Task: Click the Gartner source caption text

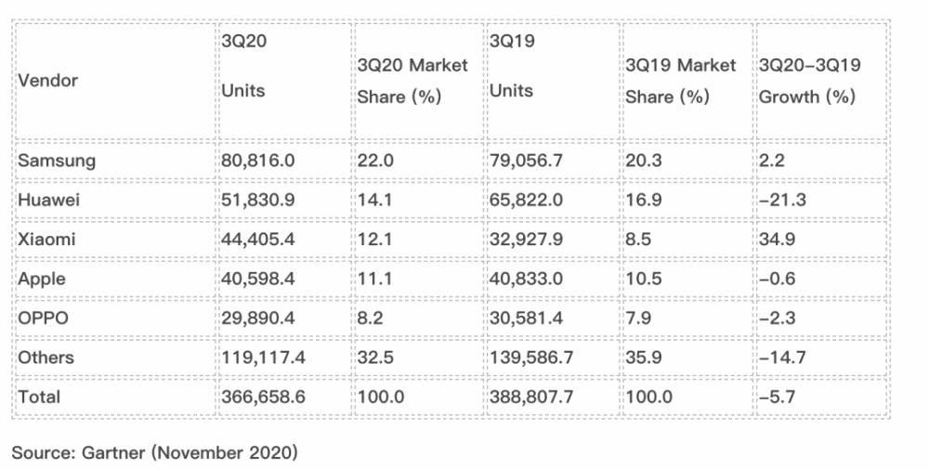Action: click(155, 452)
